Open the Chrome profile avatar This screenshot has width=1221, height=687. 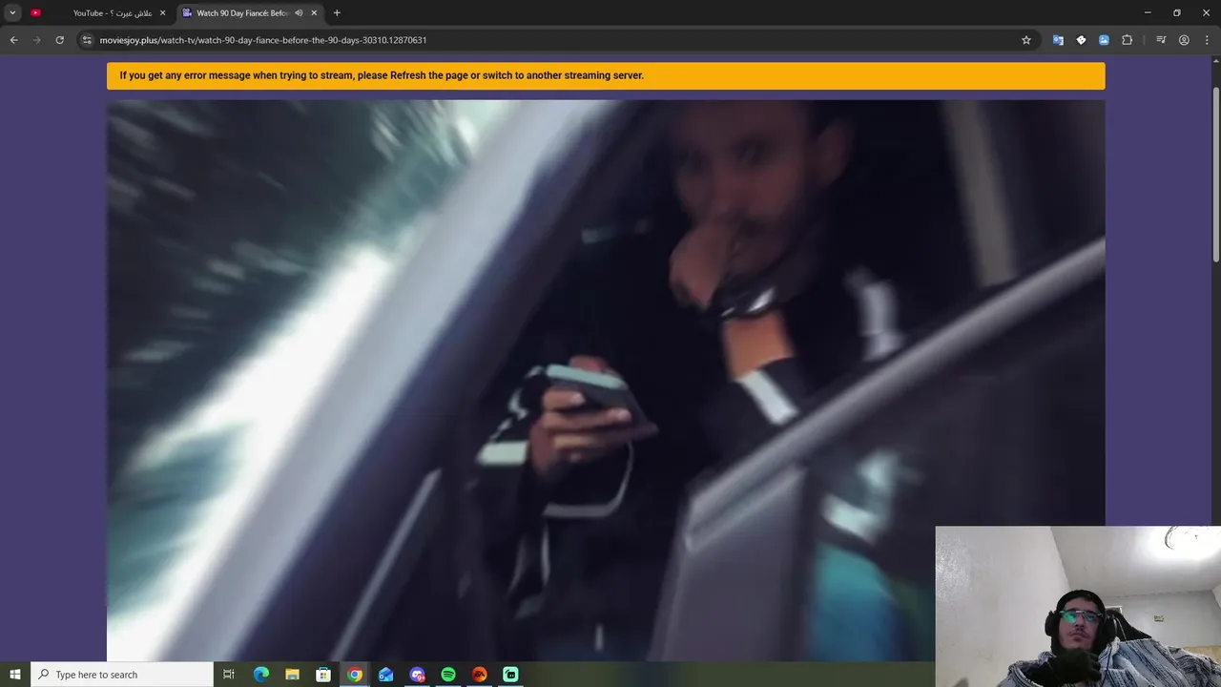click(1184, 40)
